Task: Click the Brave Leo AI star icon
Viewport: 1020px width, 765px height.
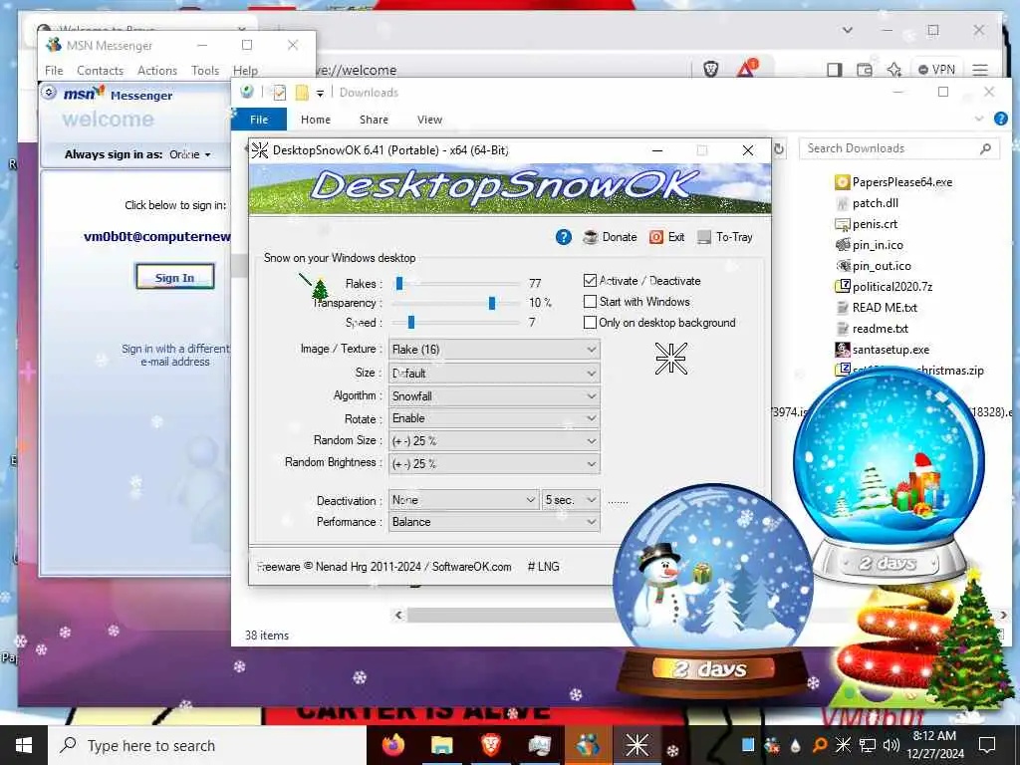Action: [x=894, y=70]
